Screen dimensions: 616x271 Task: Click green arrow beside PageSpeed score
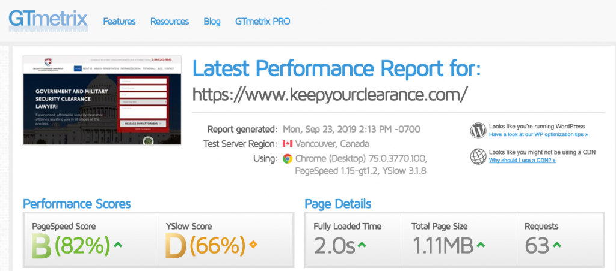coord(118,245)
